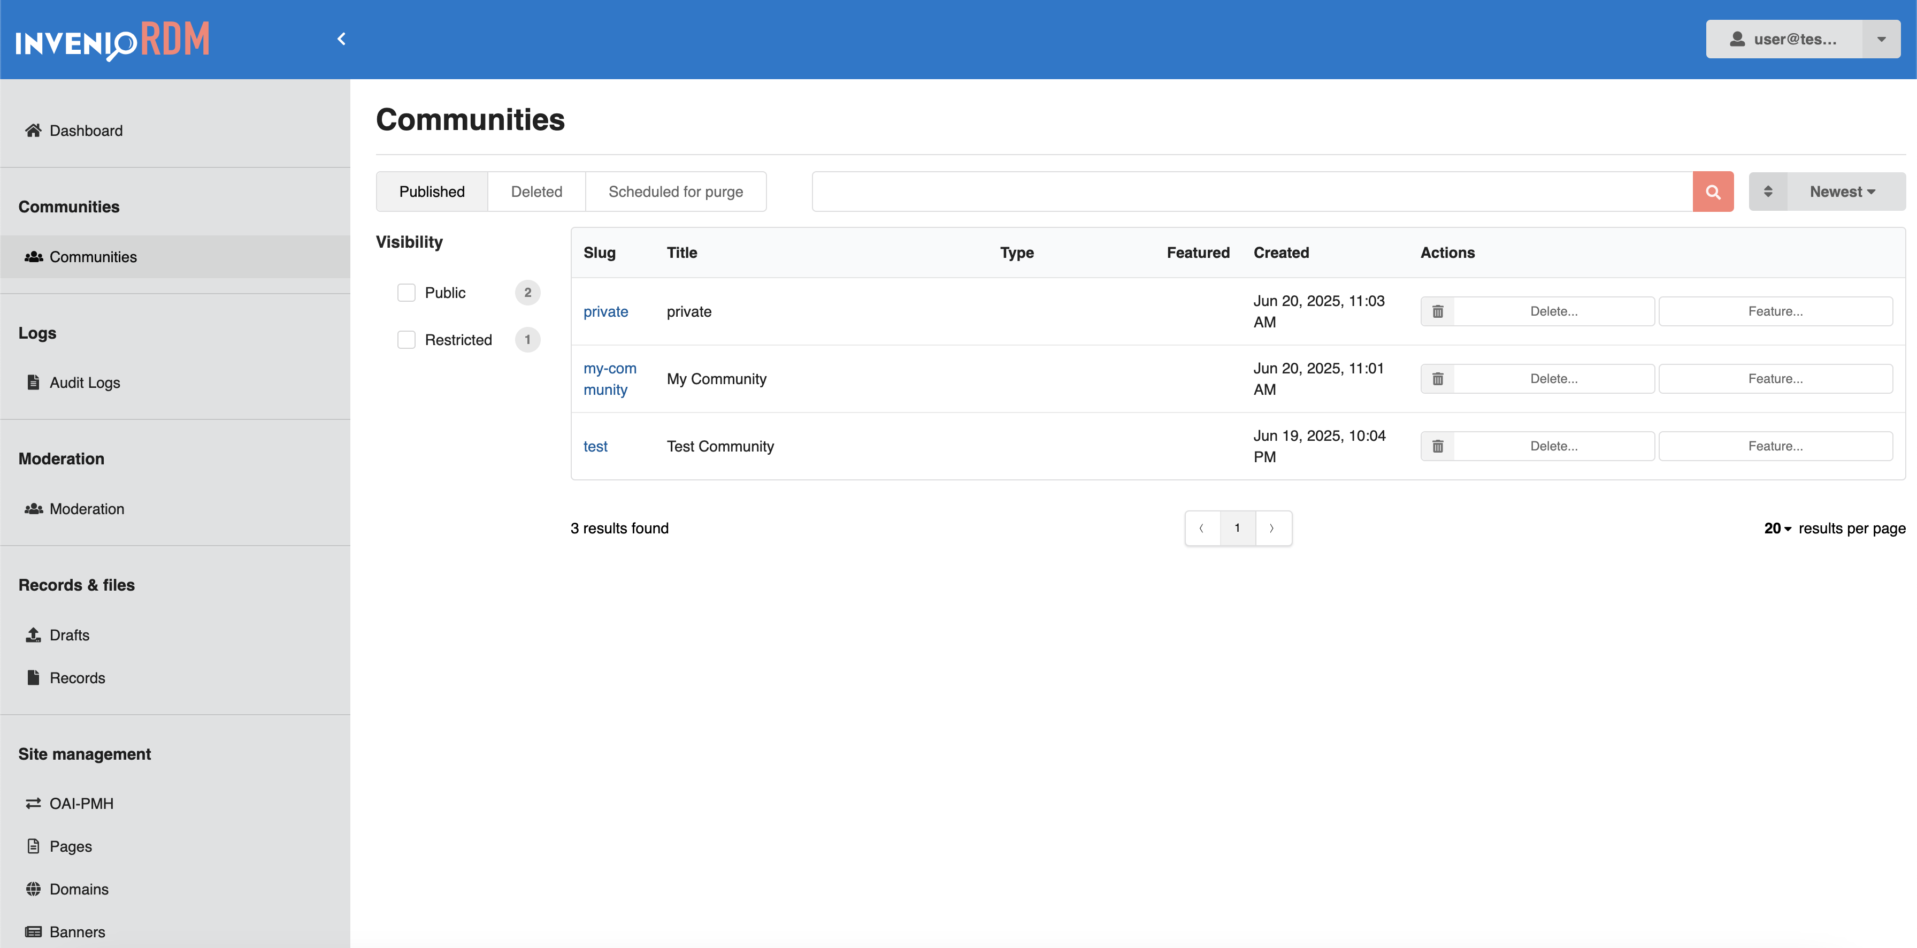Click the Domains globe icon

33,889
